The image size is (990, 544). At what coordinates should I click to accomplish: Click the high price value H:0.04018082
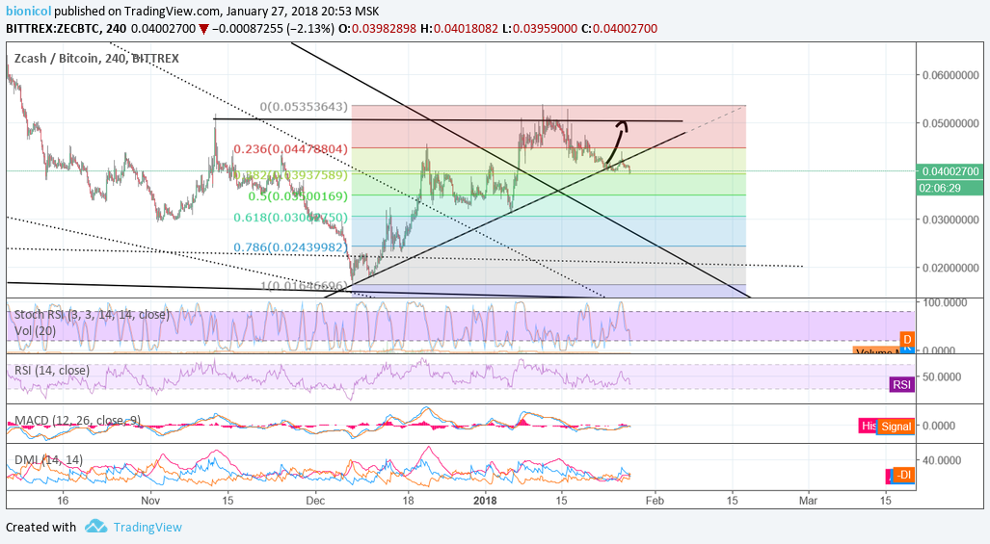coord(459,29)
